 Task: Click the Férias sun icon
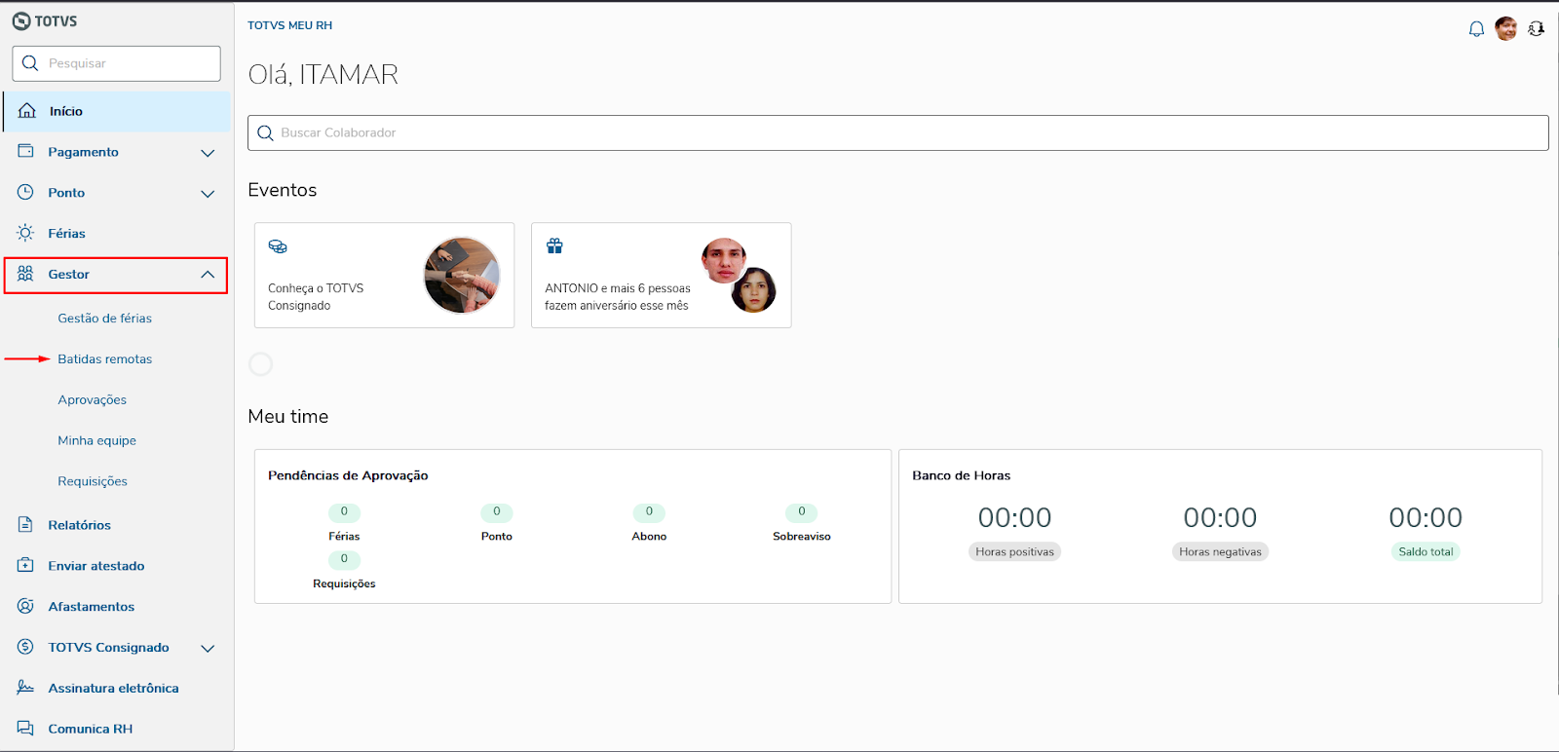tap(25, 233)
